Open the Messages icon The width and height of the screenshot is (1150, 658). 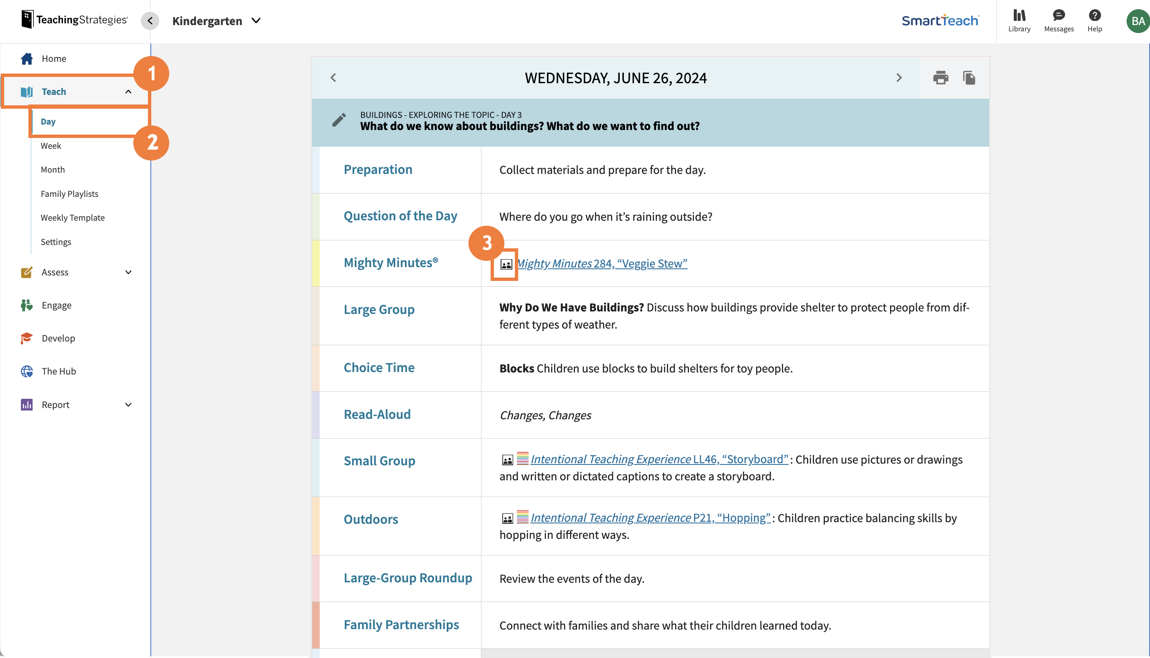(1058, 20)
